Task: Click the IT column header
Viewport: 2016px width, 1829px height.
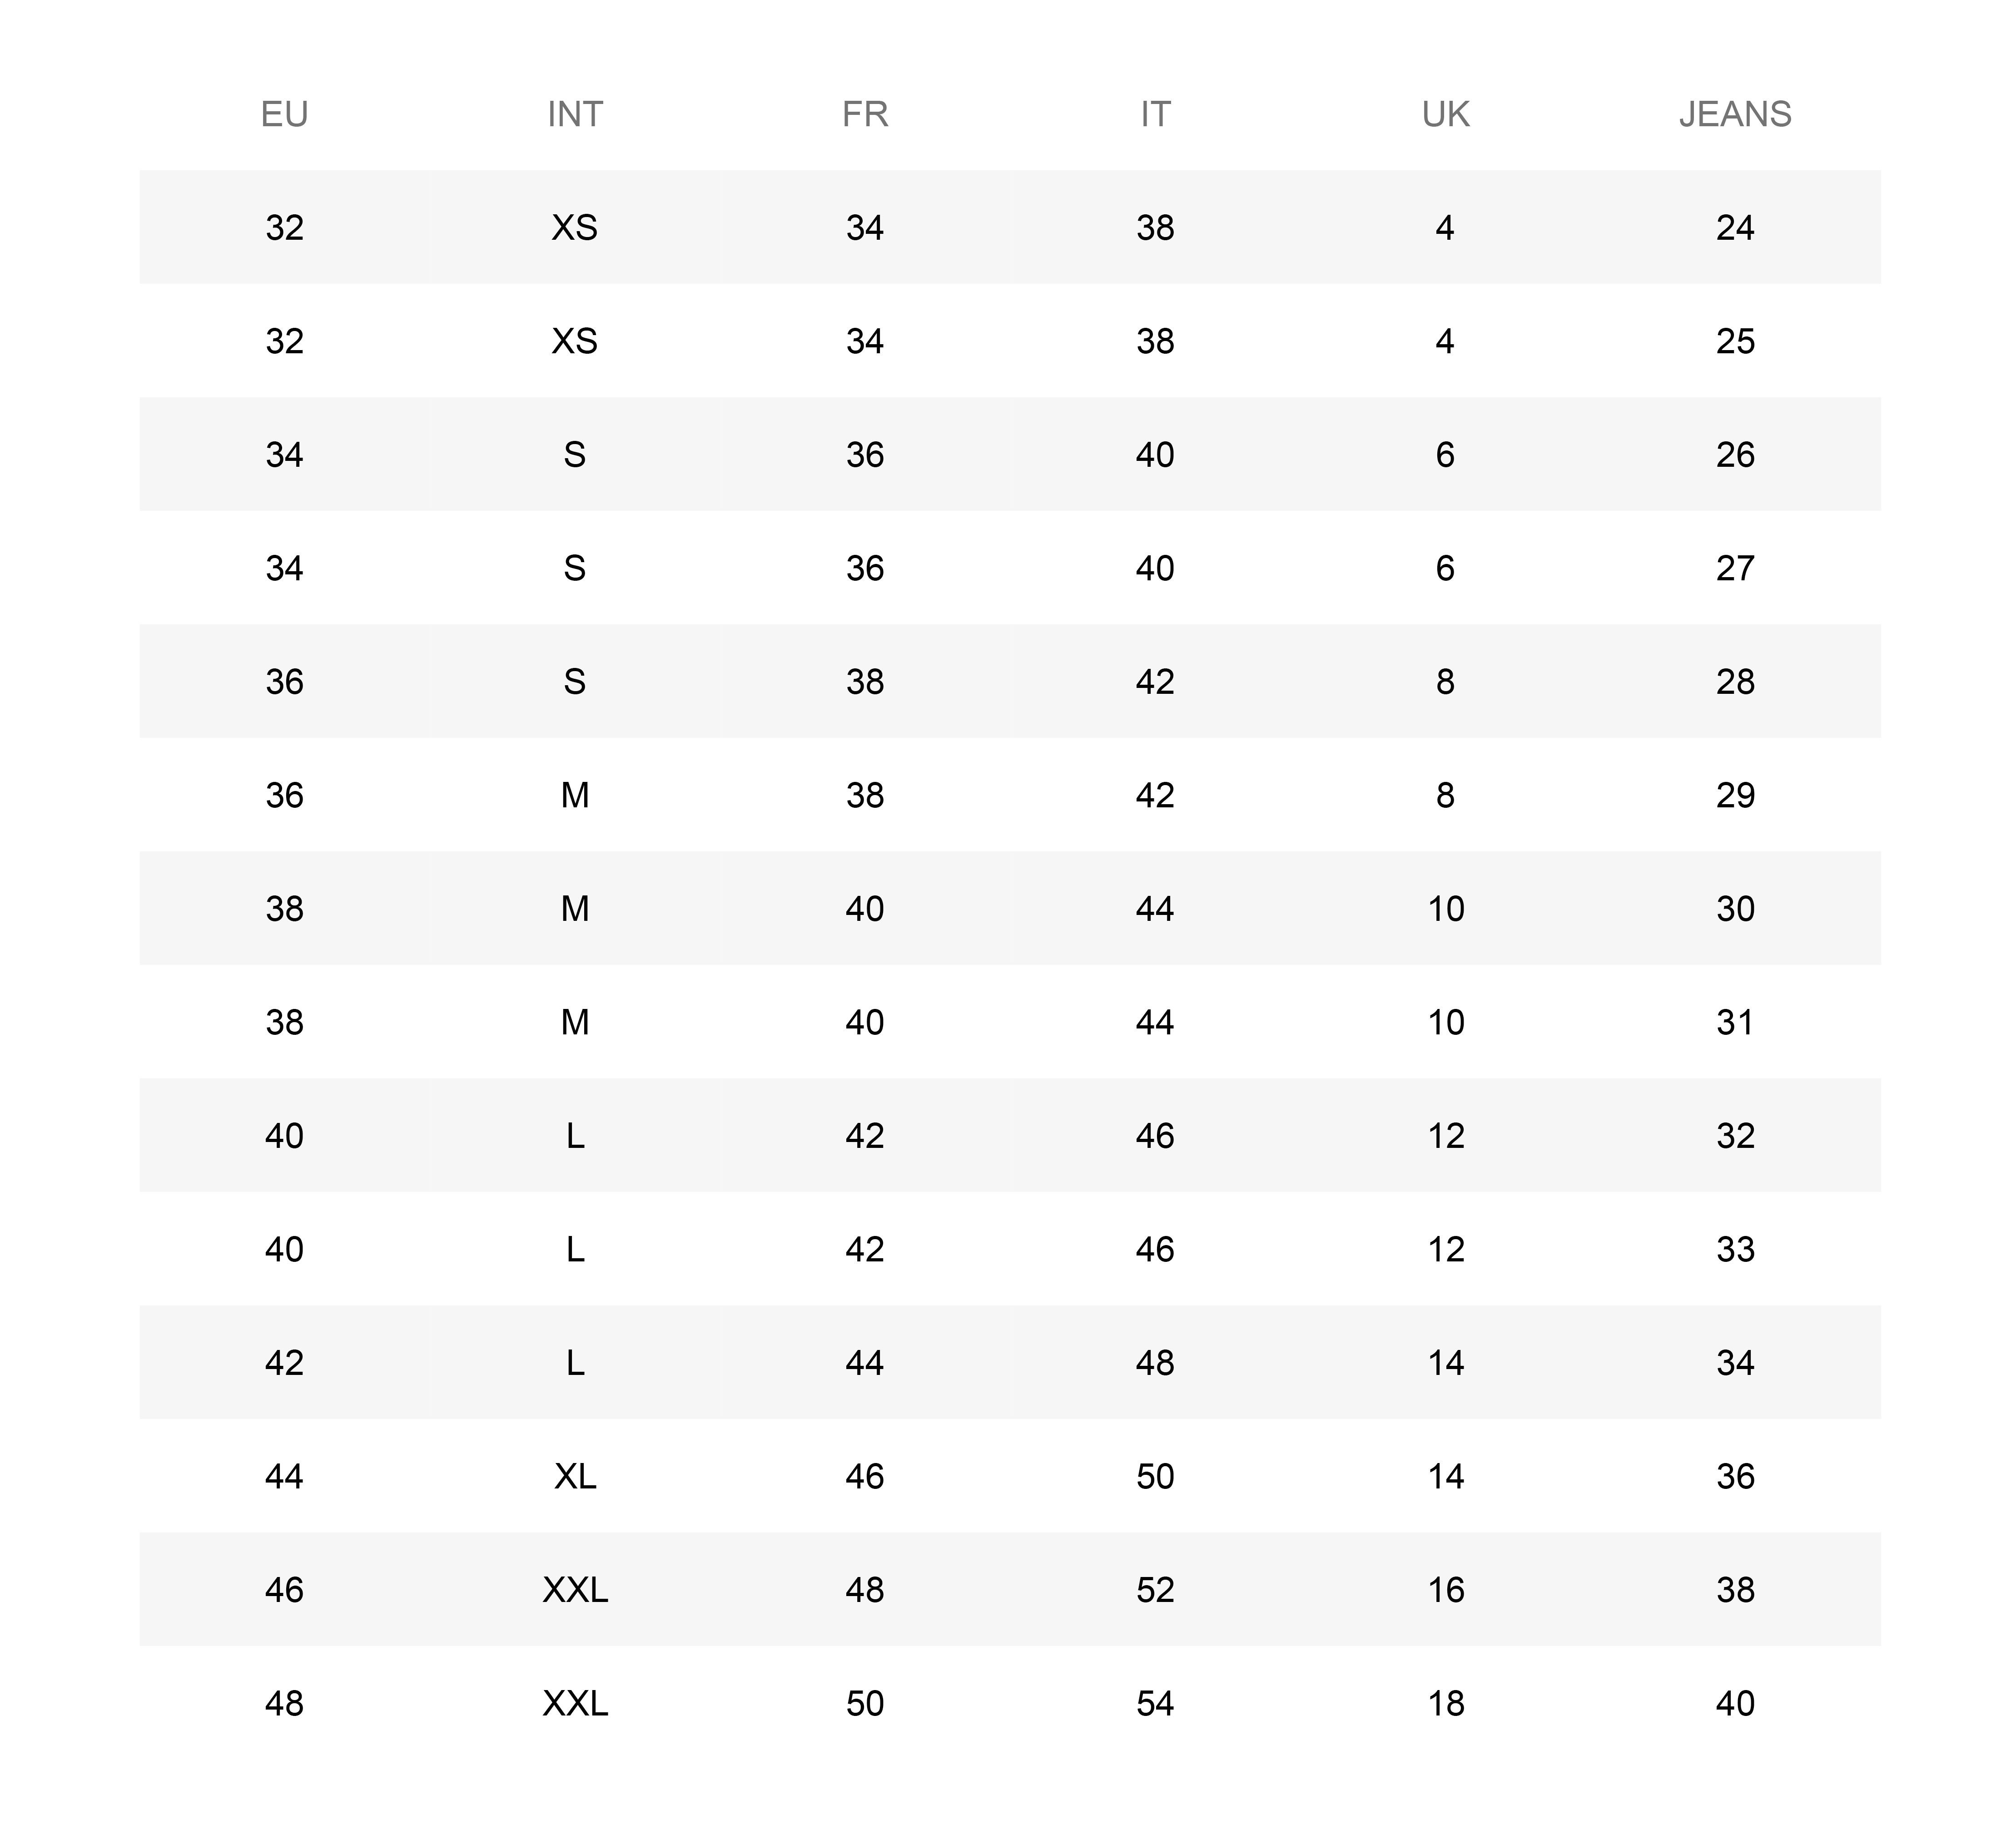Action: [1155, 114]
